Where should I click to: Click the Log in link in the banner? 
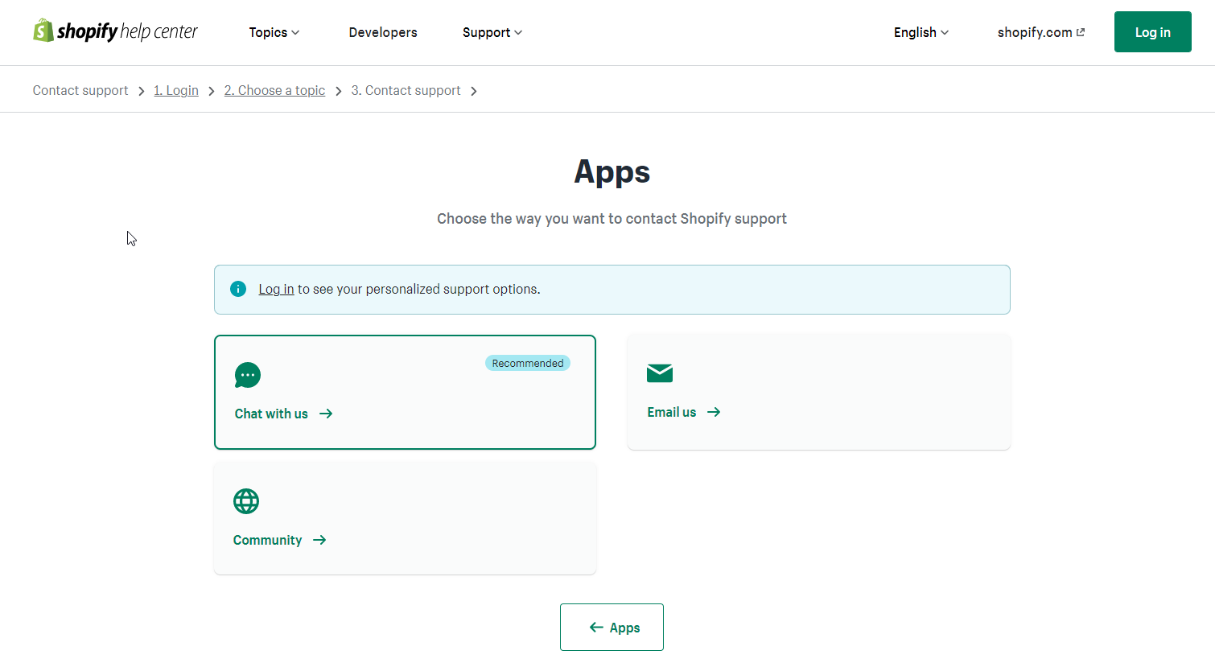[x=276, y=289]
